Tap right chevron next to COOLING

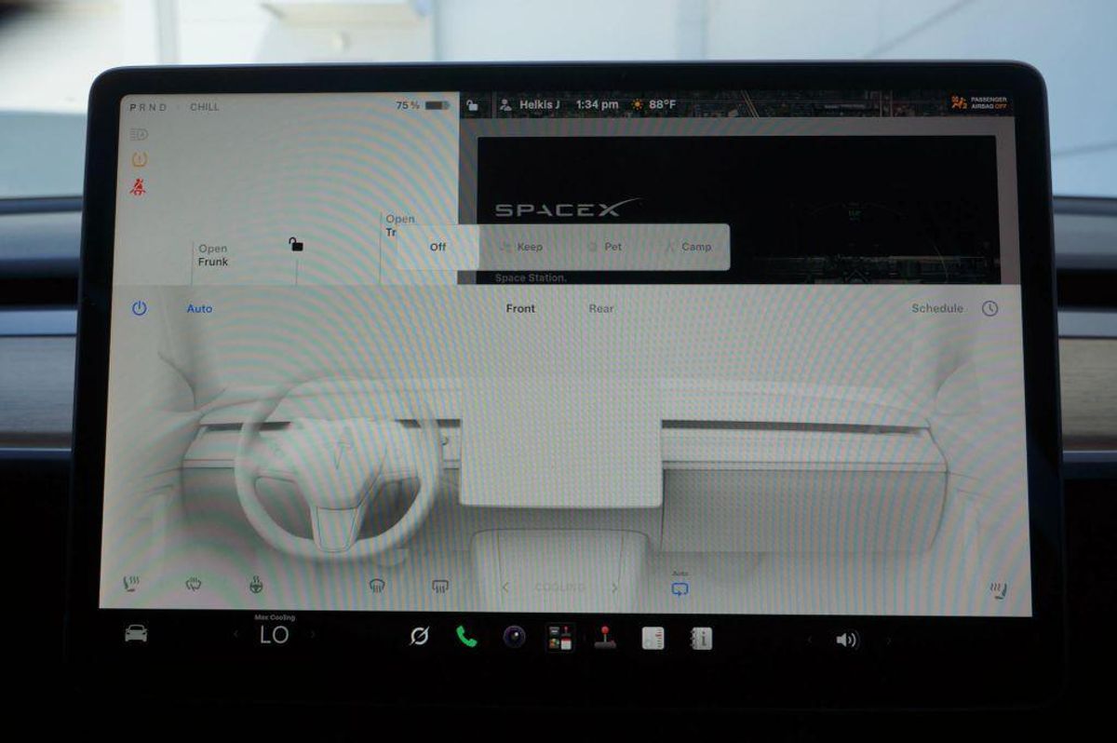click(614, 588)
